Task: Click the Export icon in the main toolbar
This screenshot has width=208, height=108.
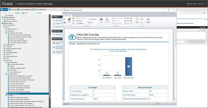Action: [x=16, y=13]
